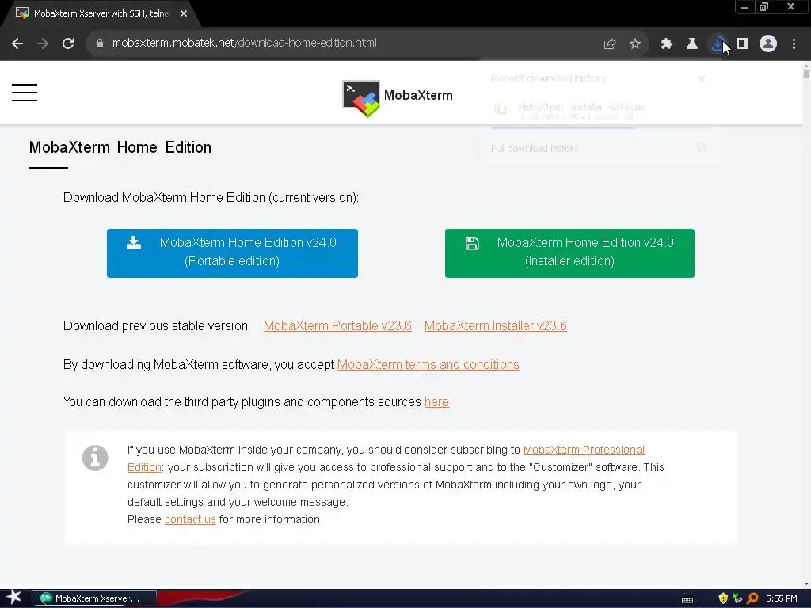Close the MobaXterm browser tab
This screenshot has width=811, height=608.
[184, 13]
